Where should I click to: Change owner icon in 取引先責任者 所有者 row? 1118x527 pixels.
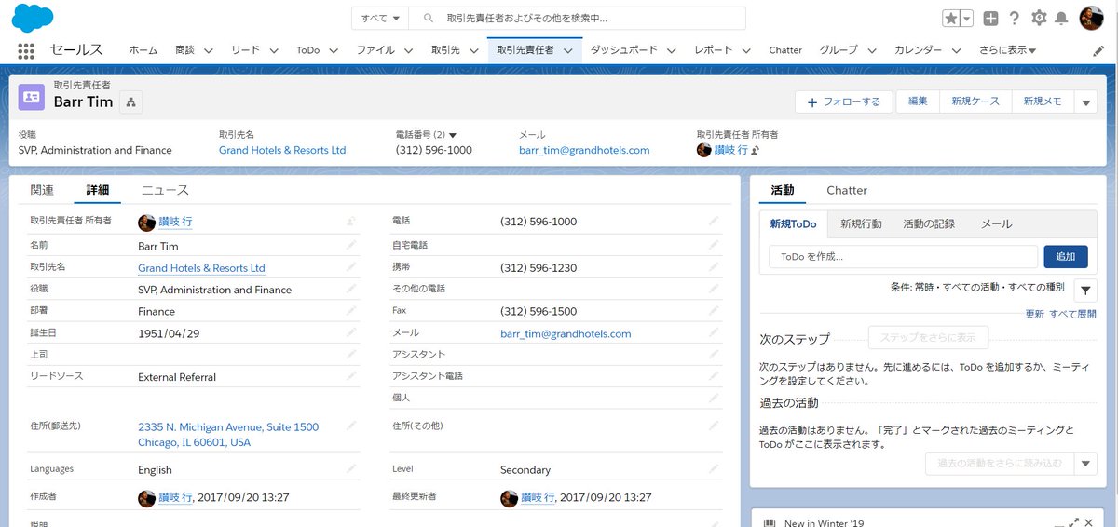[x=351, y=222]
